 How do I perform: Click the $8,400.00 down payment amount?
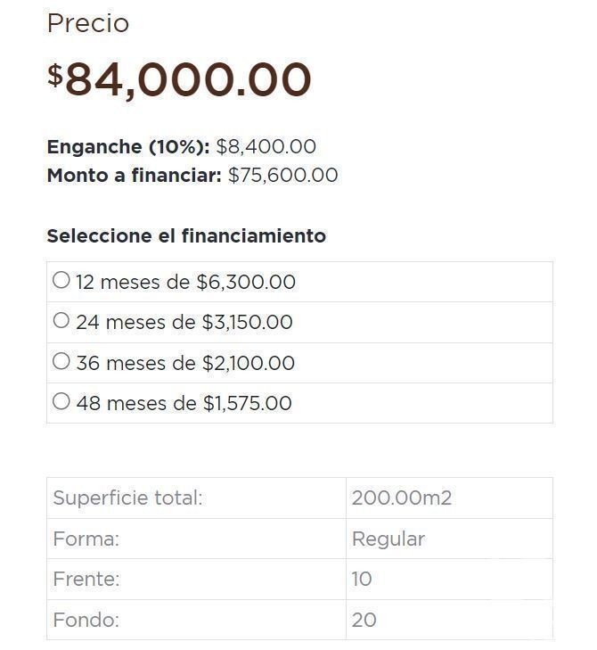(x=266, y=147)
